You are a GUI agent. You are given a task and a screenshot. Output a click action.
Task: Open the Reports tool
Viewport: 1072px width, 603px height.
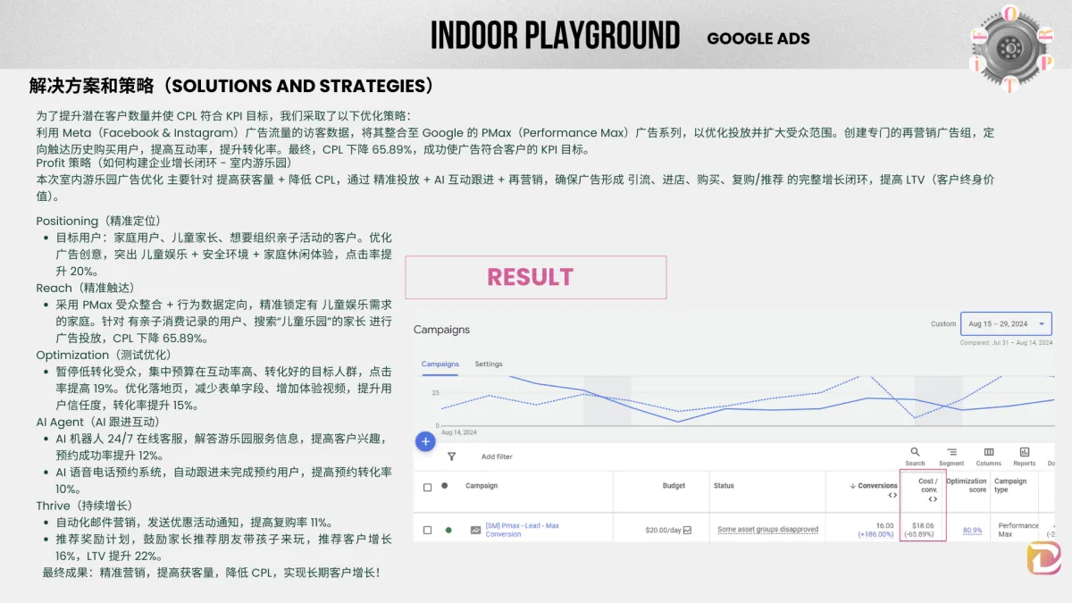click(1025, 456)
